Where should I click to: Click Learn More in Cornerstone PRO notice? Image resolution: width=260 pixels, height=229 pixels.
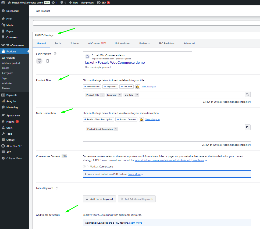134,174
